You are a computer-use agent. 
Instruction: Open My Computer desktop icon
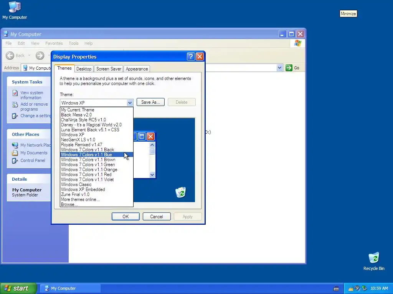(15, 10)
